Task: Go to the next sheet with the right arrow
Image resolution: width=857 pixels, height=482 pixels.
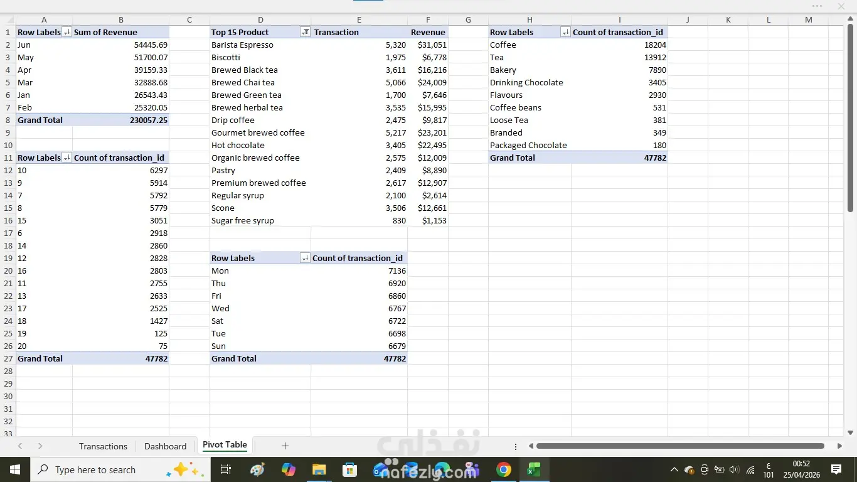Action: pyautogui.click(x=40, y=446)
